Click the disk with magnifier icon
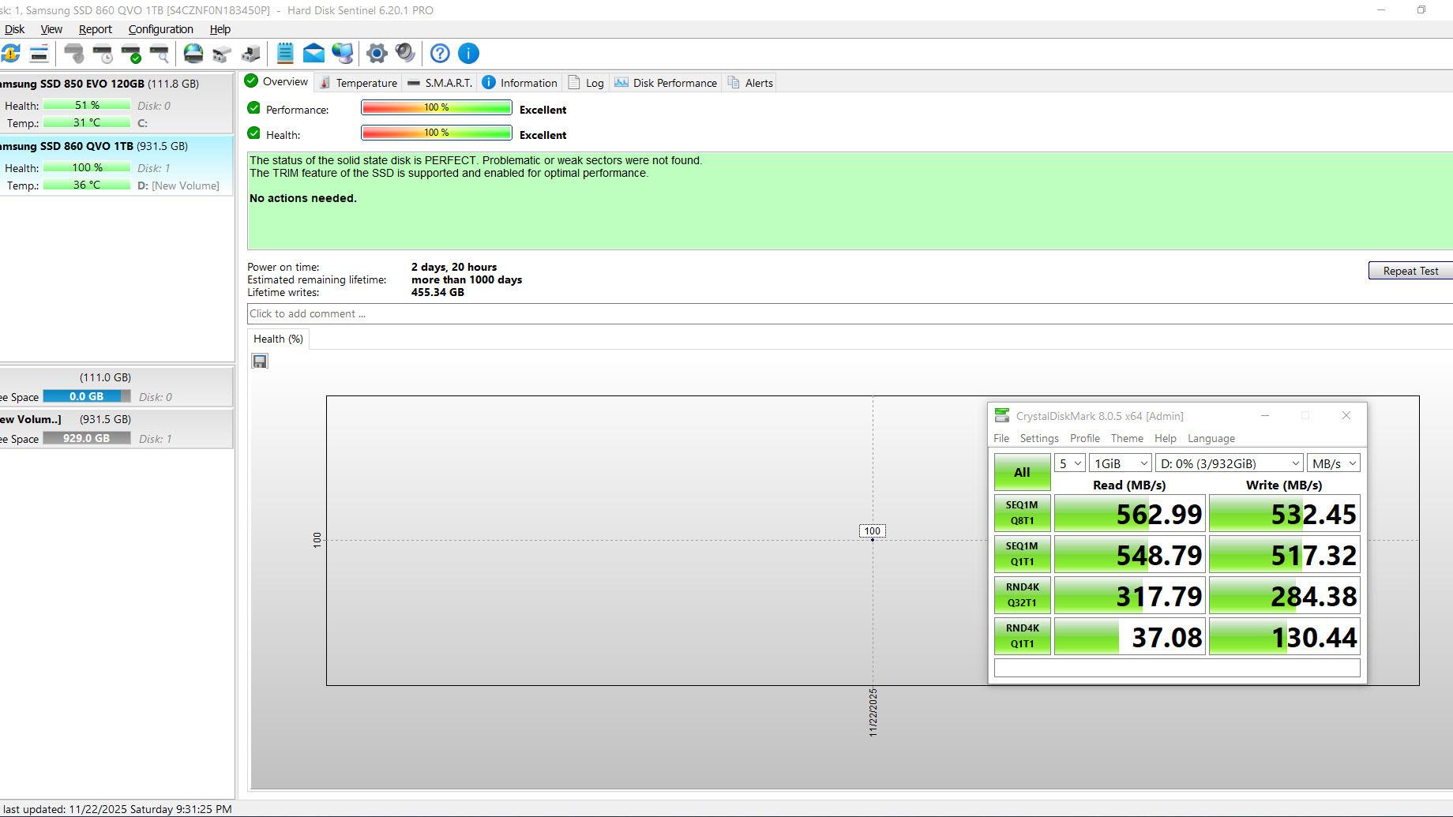 (x=160, y=54)
